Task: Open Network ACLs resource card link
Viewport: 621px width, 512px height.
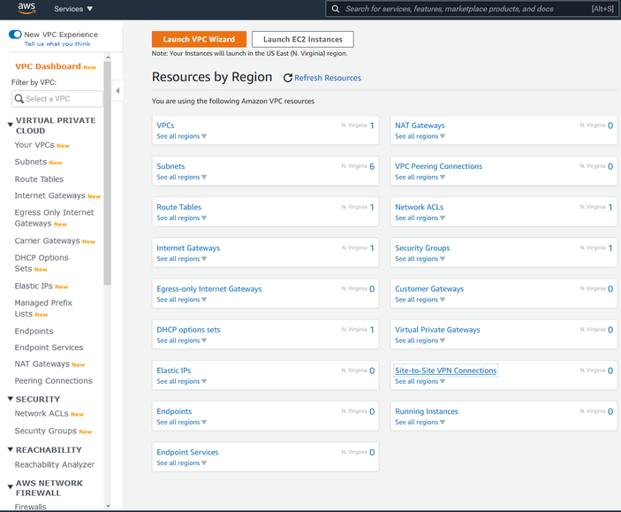Action: pyautogui.click(x=419, y=207)
